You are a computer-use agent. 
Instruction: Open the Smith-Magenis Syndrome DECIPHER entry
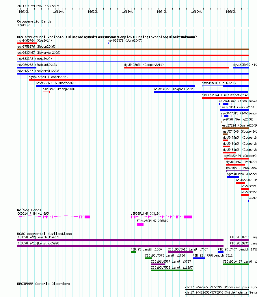click(221, 292)
